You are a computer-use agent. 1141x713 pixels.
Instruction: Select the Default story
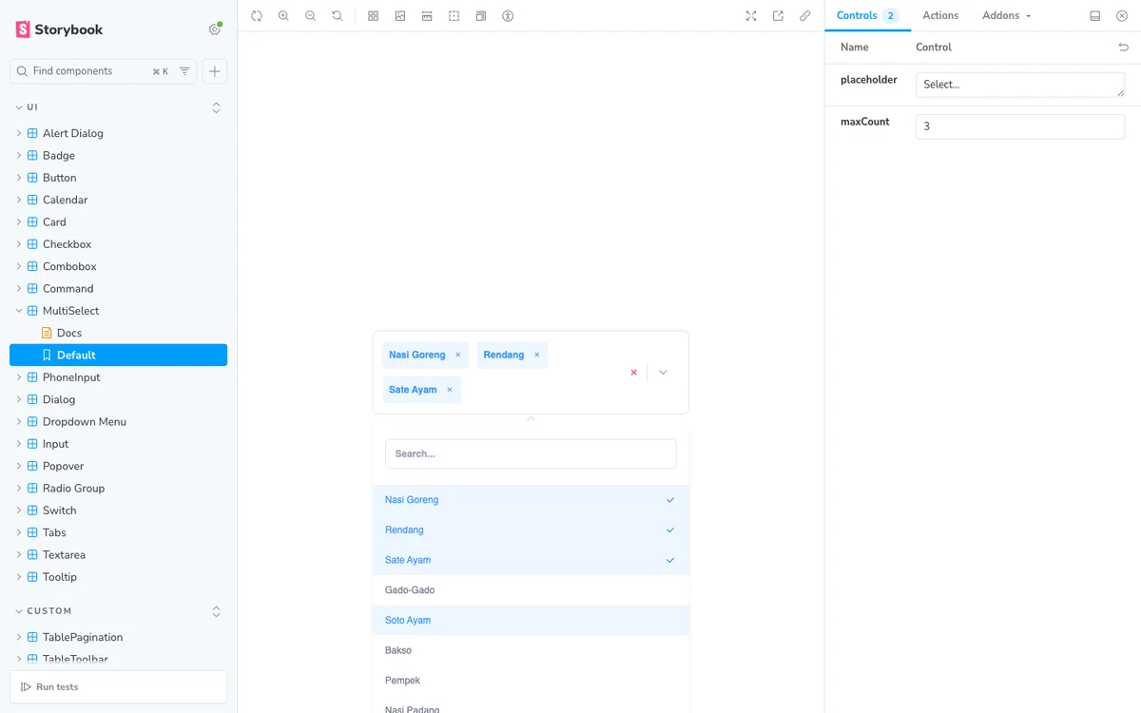tap(118, 356)
